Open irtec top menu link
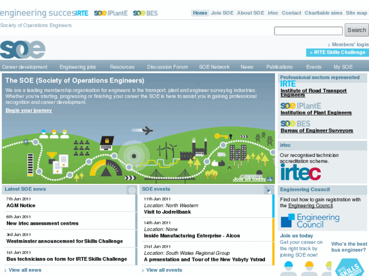Image resolution: width=369 pixels, height=276 pixels. click(x=273, y=13)
